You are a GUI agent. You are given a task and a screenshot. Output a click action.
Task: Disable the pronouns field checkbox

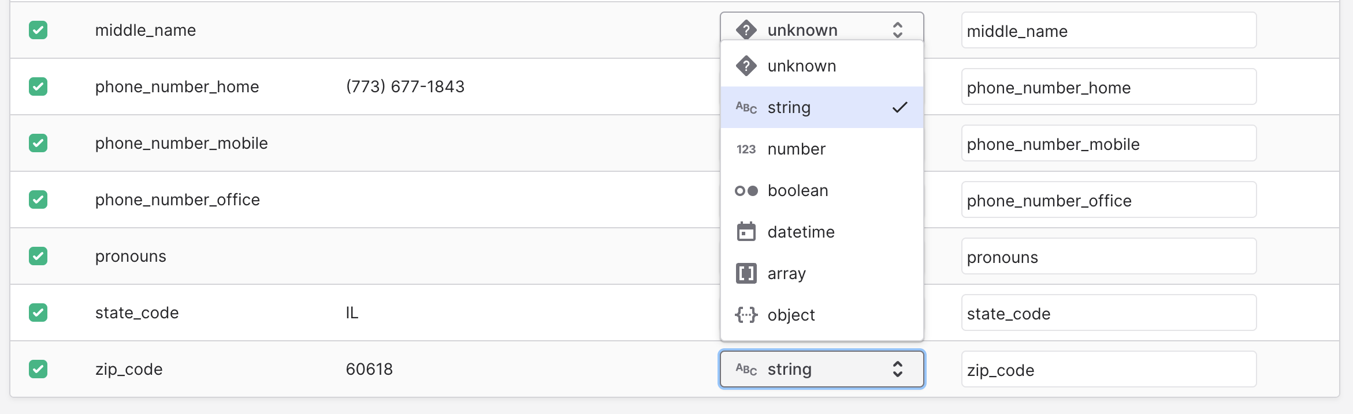coord(38,256)
